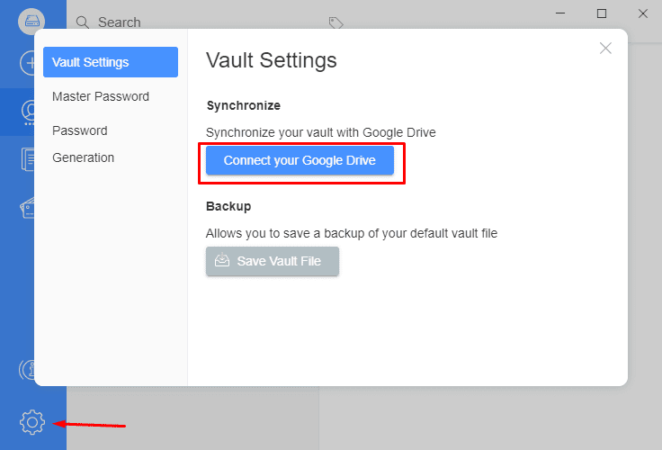Image resolution: width=662 pixels, height=450 pixels.
Task: Click the add new item plus icon
Action: 28,63
